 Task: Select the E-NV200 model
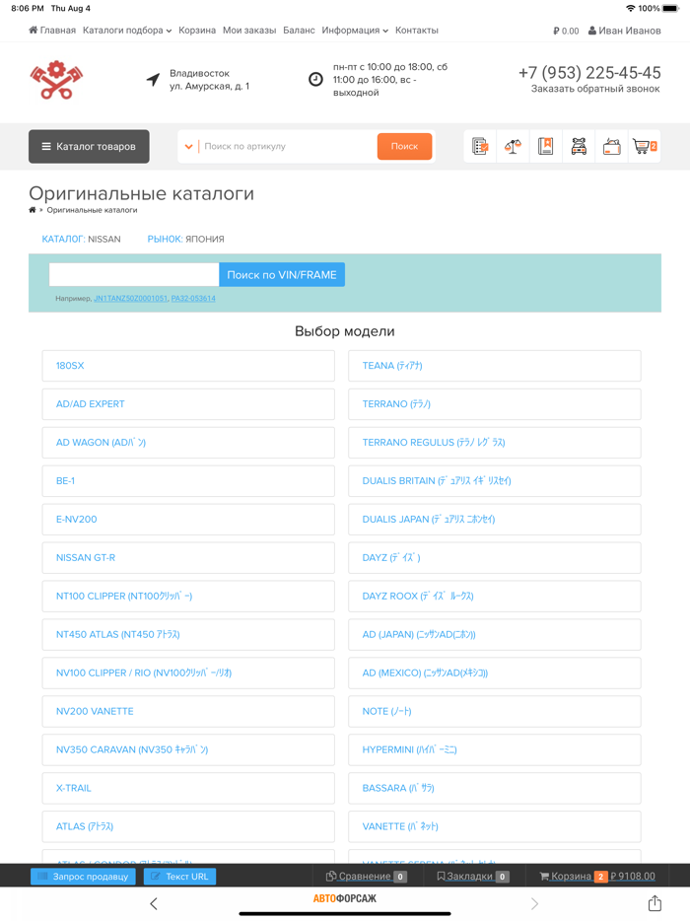(188, 520)
